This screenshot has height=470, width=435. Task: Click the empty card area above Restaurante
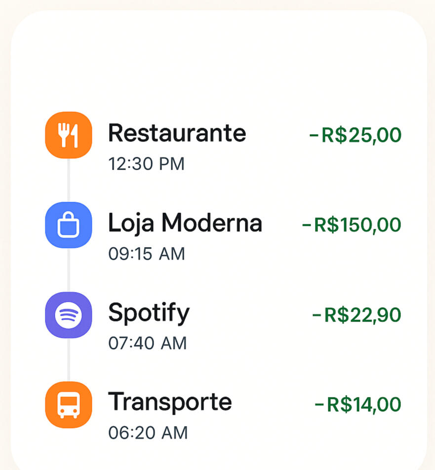click(x=217, y=64)
